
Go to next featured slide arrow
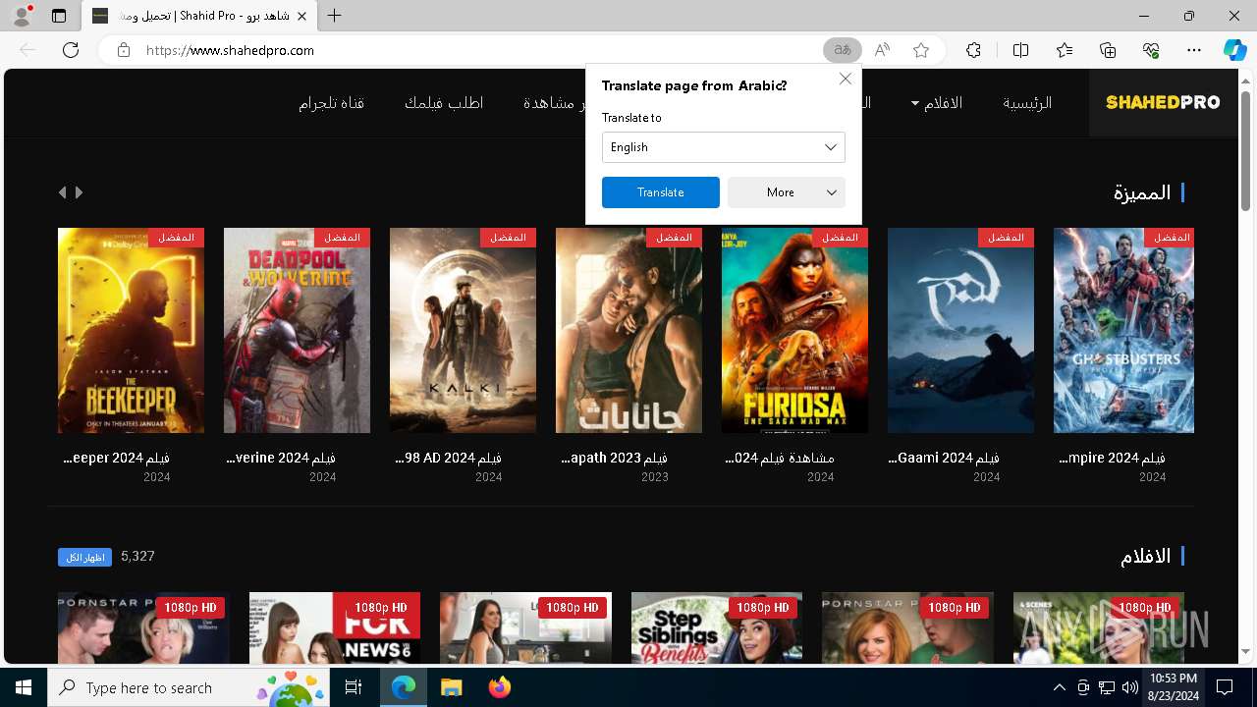[x=80, y=192]
